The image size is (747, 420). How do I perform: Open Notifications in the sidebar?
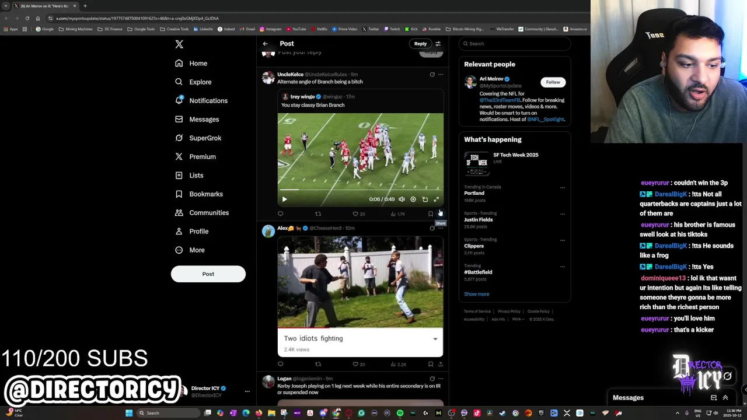coord(201,100)
